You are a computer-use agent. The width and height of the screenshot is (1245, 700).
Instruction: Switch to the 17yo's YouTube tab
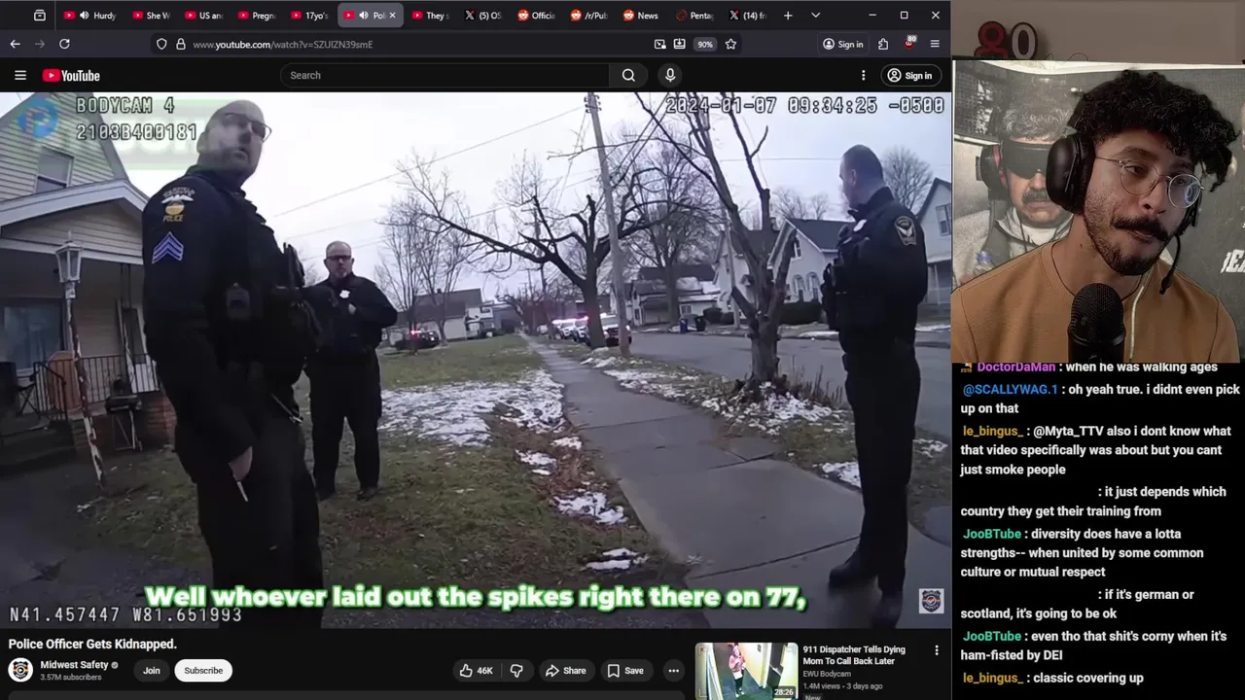click(308, 16)
